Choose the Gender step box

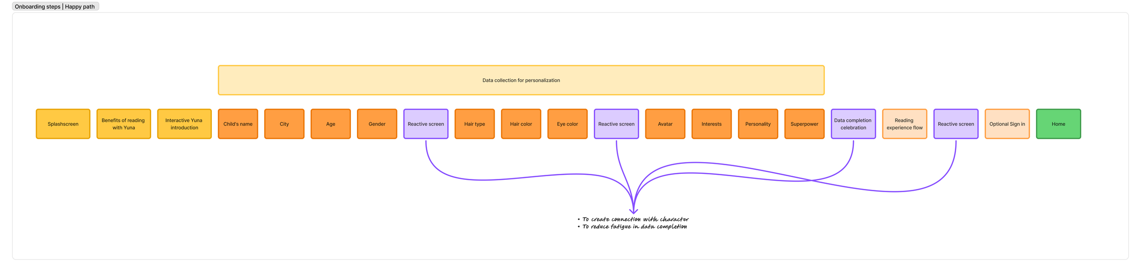pyautogui.click(x=377, y=124)
